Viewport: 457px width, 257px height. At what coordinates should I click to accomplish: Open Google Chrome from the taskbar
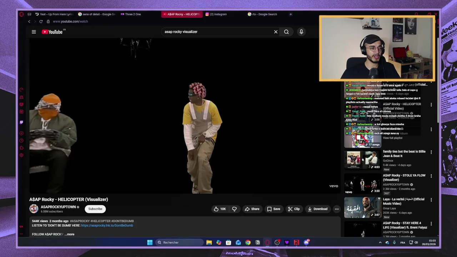[248, 243]
